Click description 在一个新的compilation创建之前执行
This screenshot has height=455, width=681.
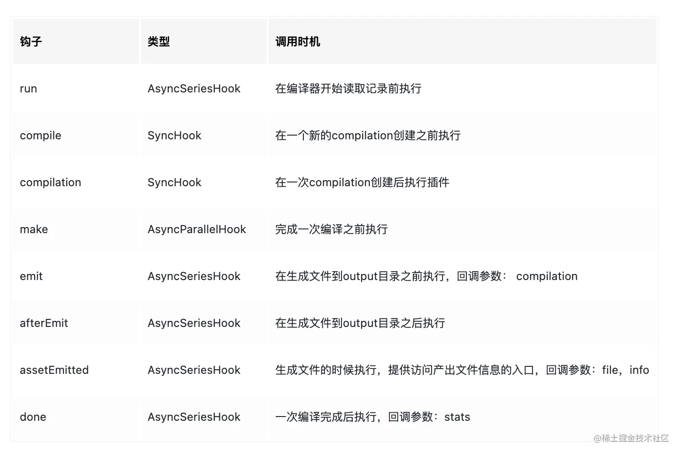pyautogui.click(x=368, y=136)
